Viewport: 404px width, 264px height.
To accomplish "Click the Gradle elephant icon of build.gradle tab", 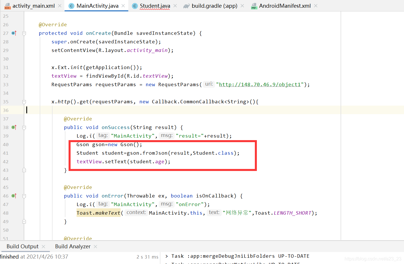I will [x=187, y=6].
